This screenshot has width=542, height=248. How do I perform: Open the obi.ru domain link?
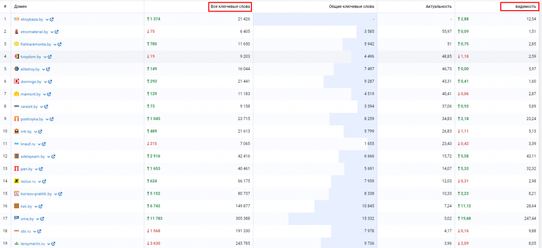pos(26,231)
